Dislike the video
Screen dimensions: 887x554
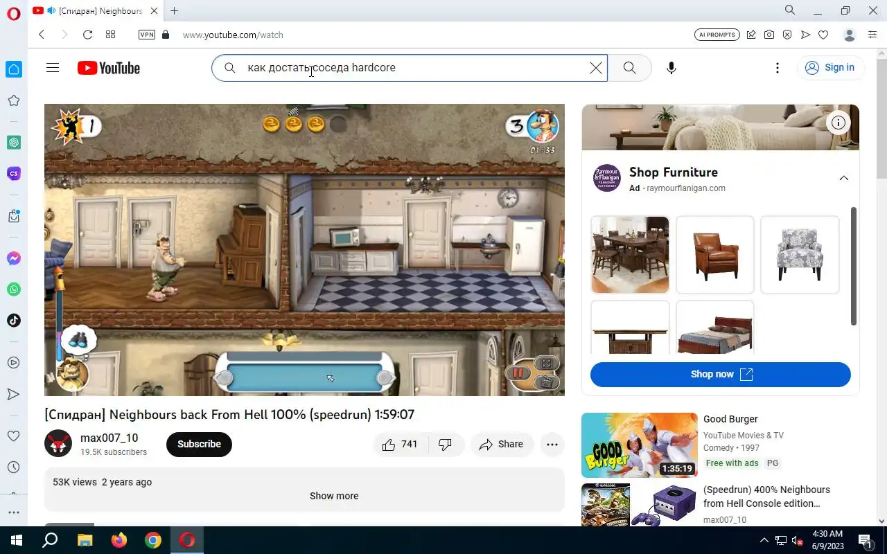446,444
